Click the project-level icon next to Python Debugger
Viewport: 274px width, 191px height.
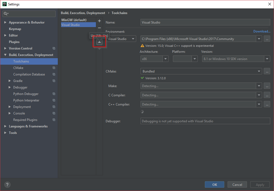tap(54, 94)
